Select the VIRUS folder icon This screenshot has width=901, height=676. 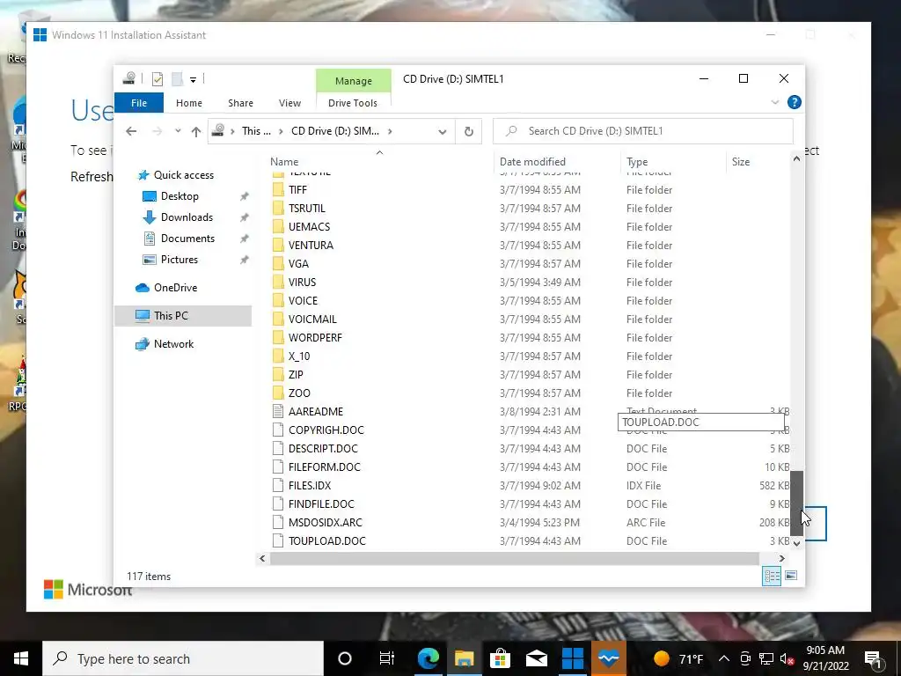coord(278,282)
